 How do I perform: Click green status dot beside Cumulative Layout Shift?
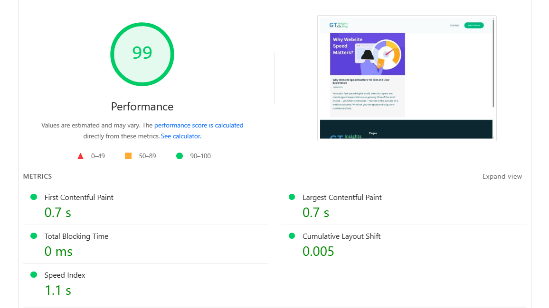(x=292, y=236)
